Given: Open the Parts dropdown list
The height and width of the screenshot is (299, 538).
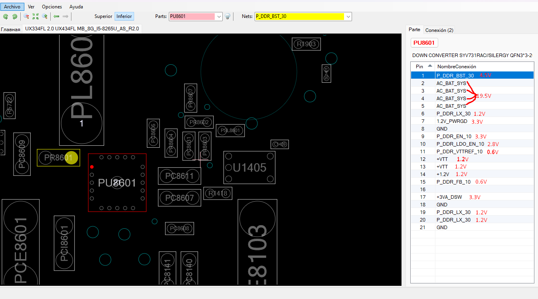Looking at the screenshot, I should (x=219, y=16).
